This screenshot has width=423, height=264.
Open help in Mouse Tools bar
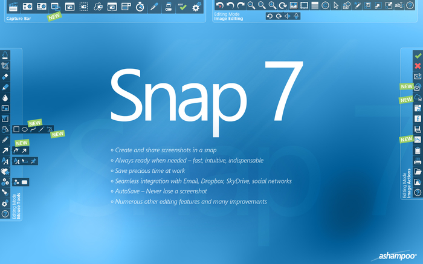click(x=5, y=214)
